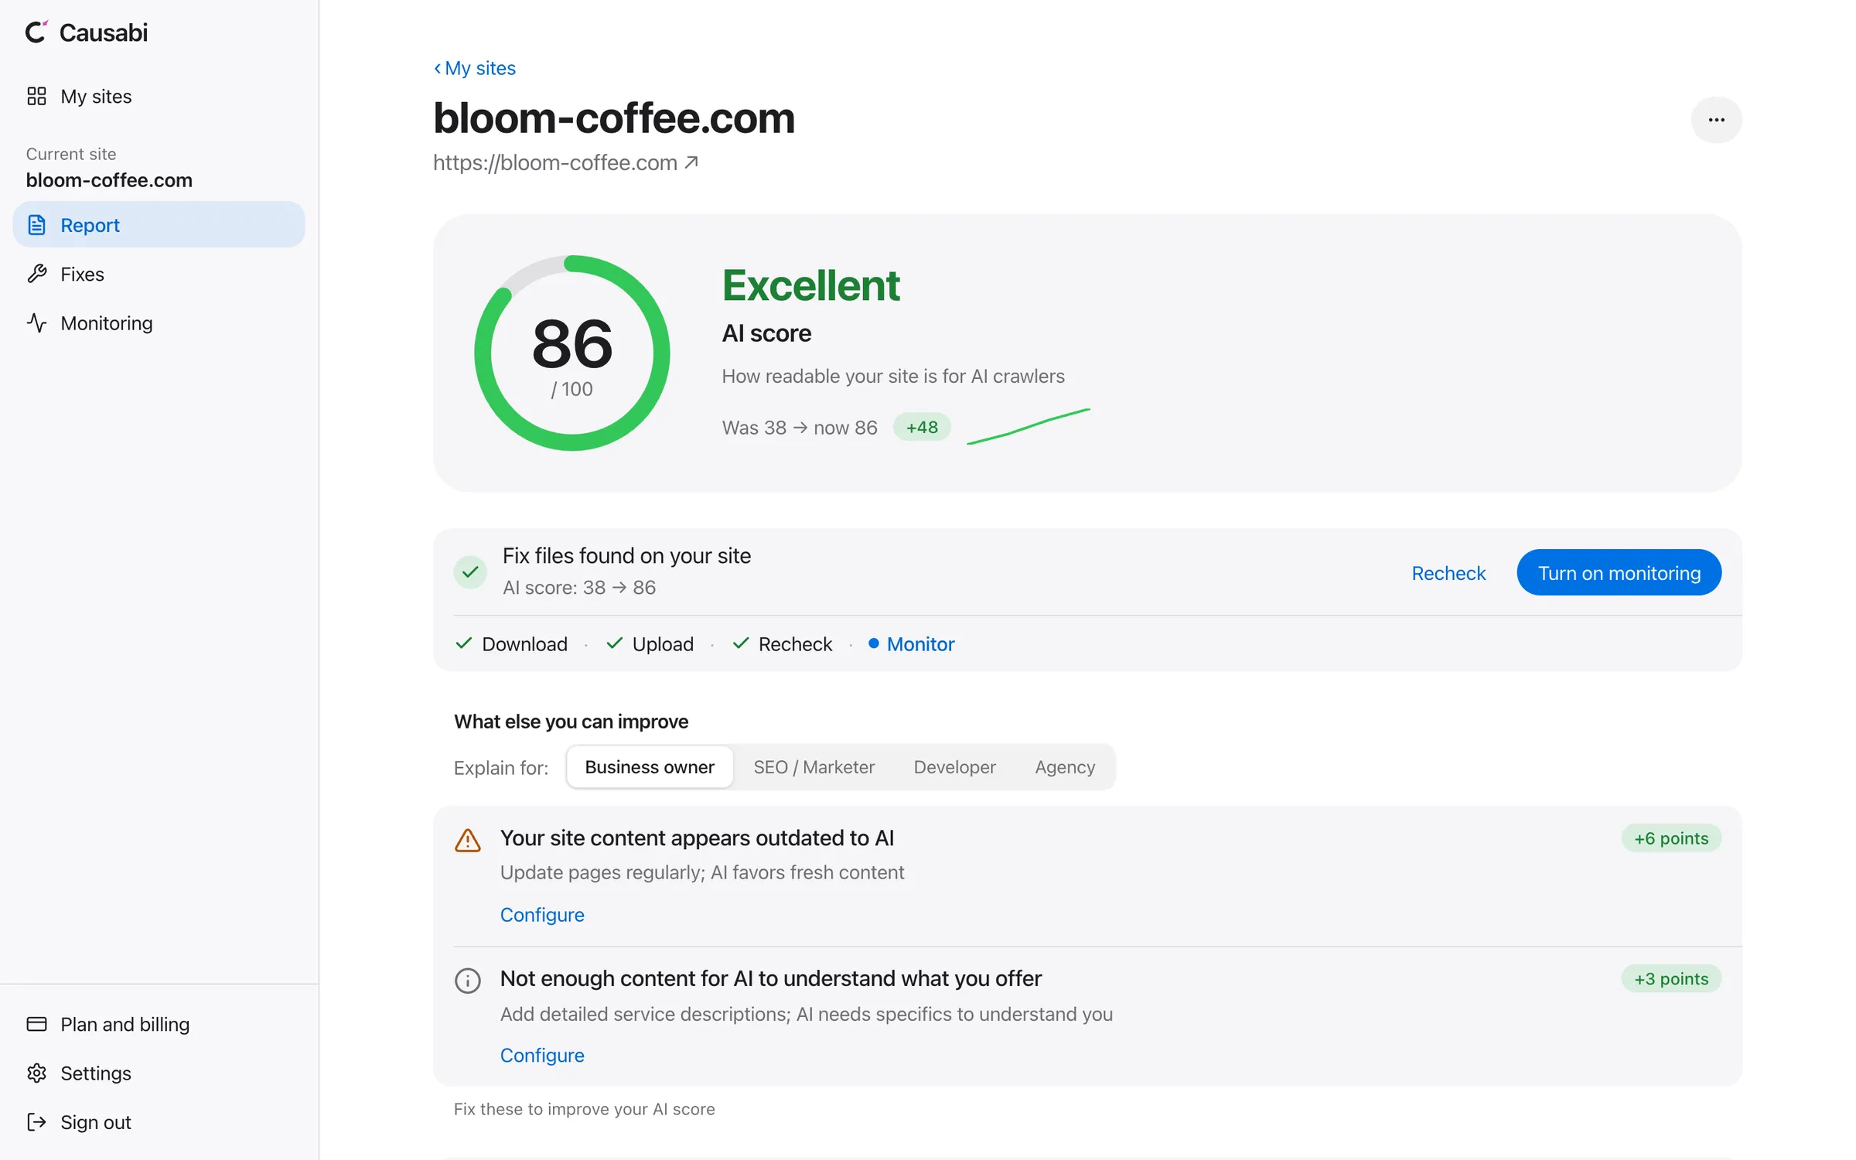The height and width of the screenshot is (1160, 1856).
Task: Click Configure under outdated content issue
Action: point(542,914)
